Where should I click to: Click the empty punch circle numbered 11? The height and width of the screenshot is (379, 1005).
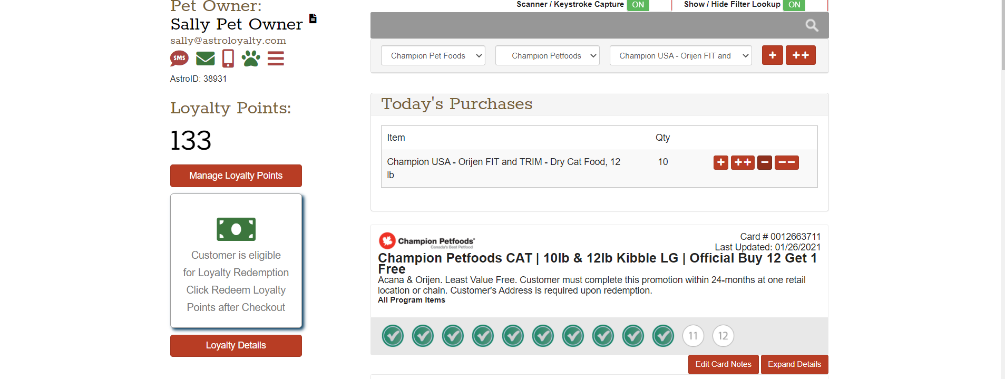693,336
